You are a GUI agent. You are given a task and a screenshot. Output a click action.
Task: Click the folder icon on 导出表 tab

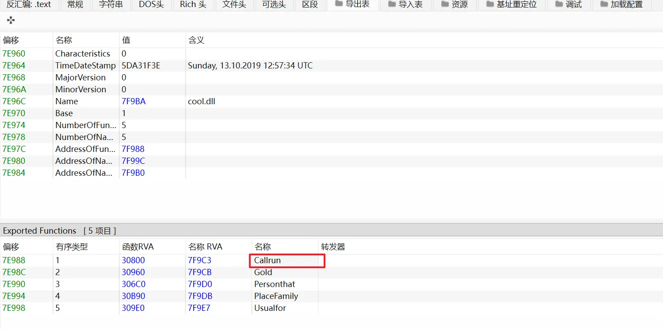[339, 4]
